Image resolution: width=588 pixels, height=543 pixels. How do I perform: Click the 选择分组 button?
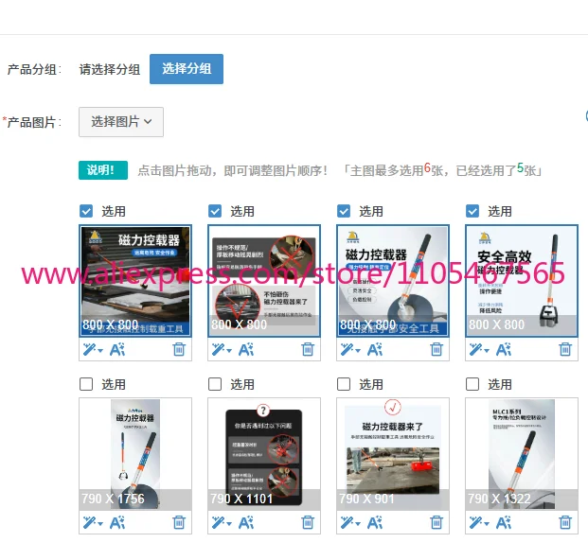pyautogui.click(x=187, y=69)
